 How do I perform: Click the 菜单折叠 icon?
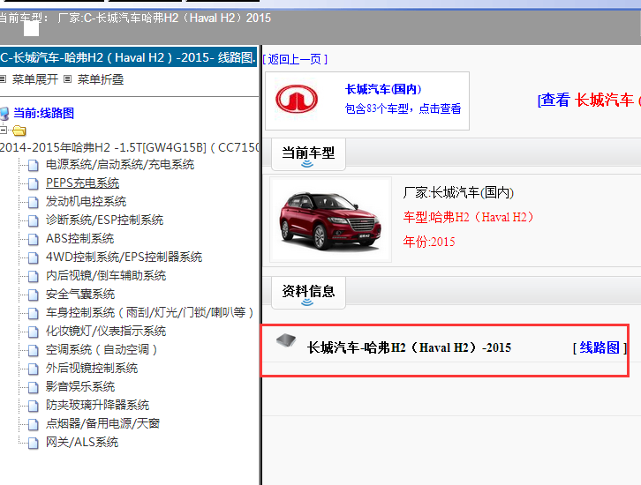tap(68, 79)
